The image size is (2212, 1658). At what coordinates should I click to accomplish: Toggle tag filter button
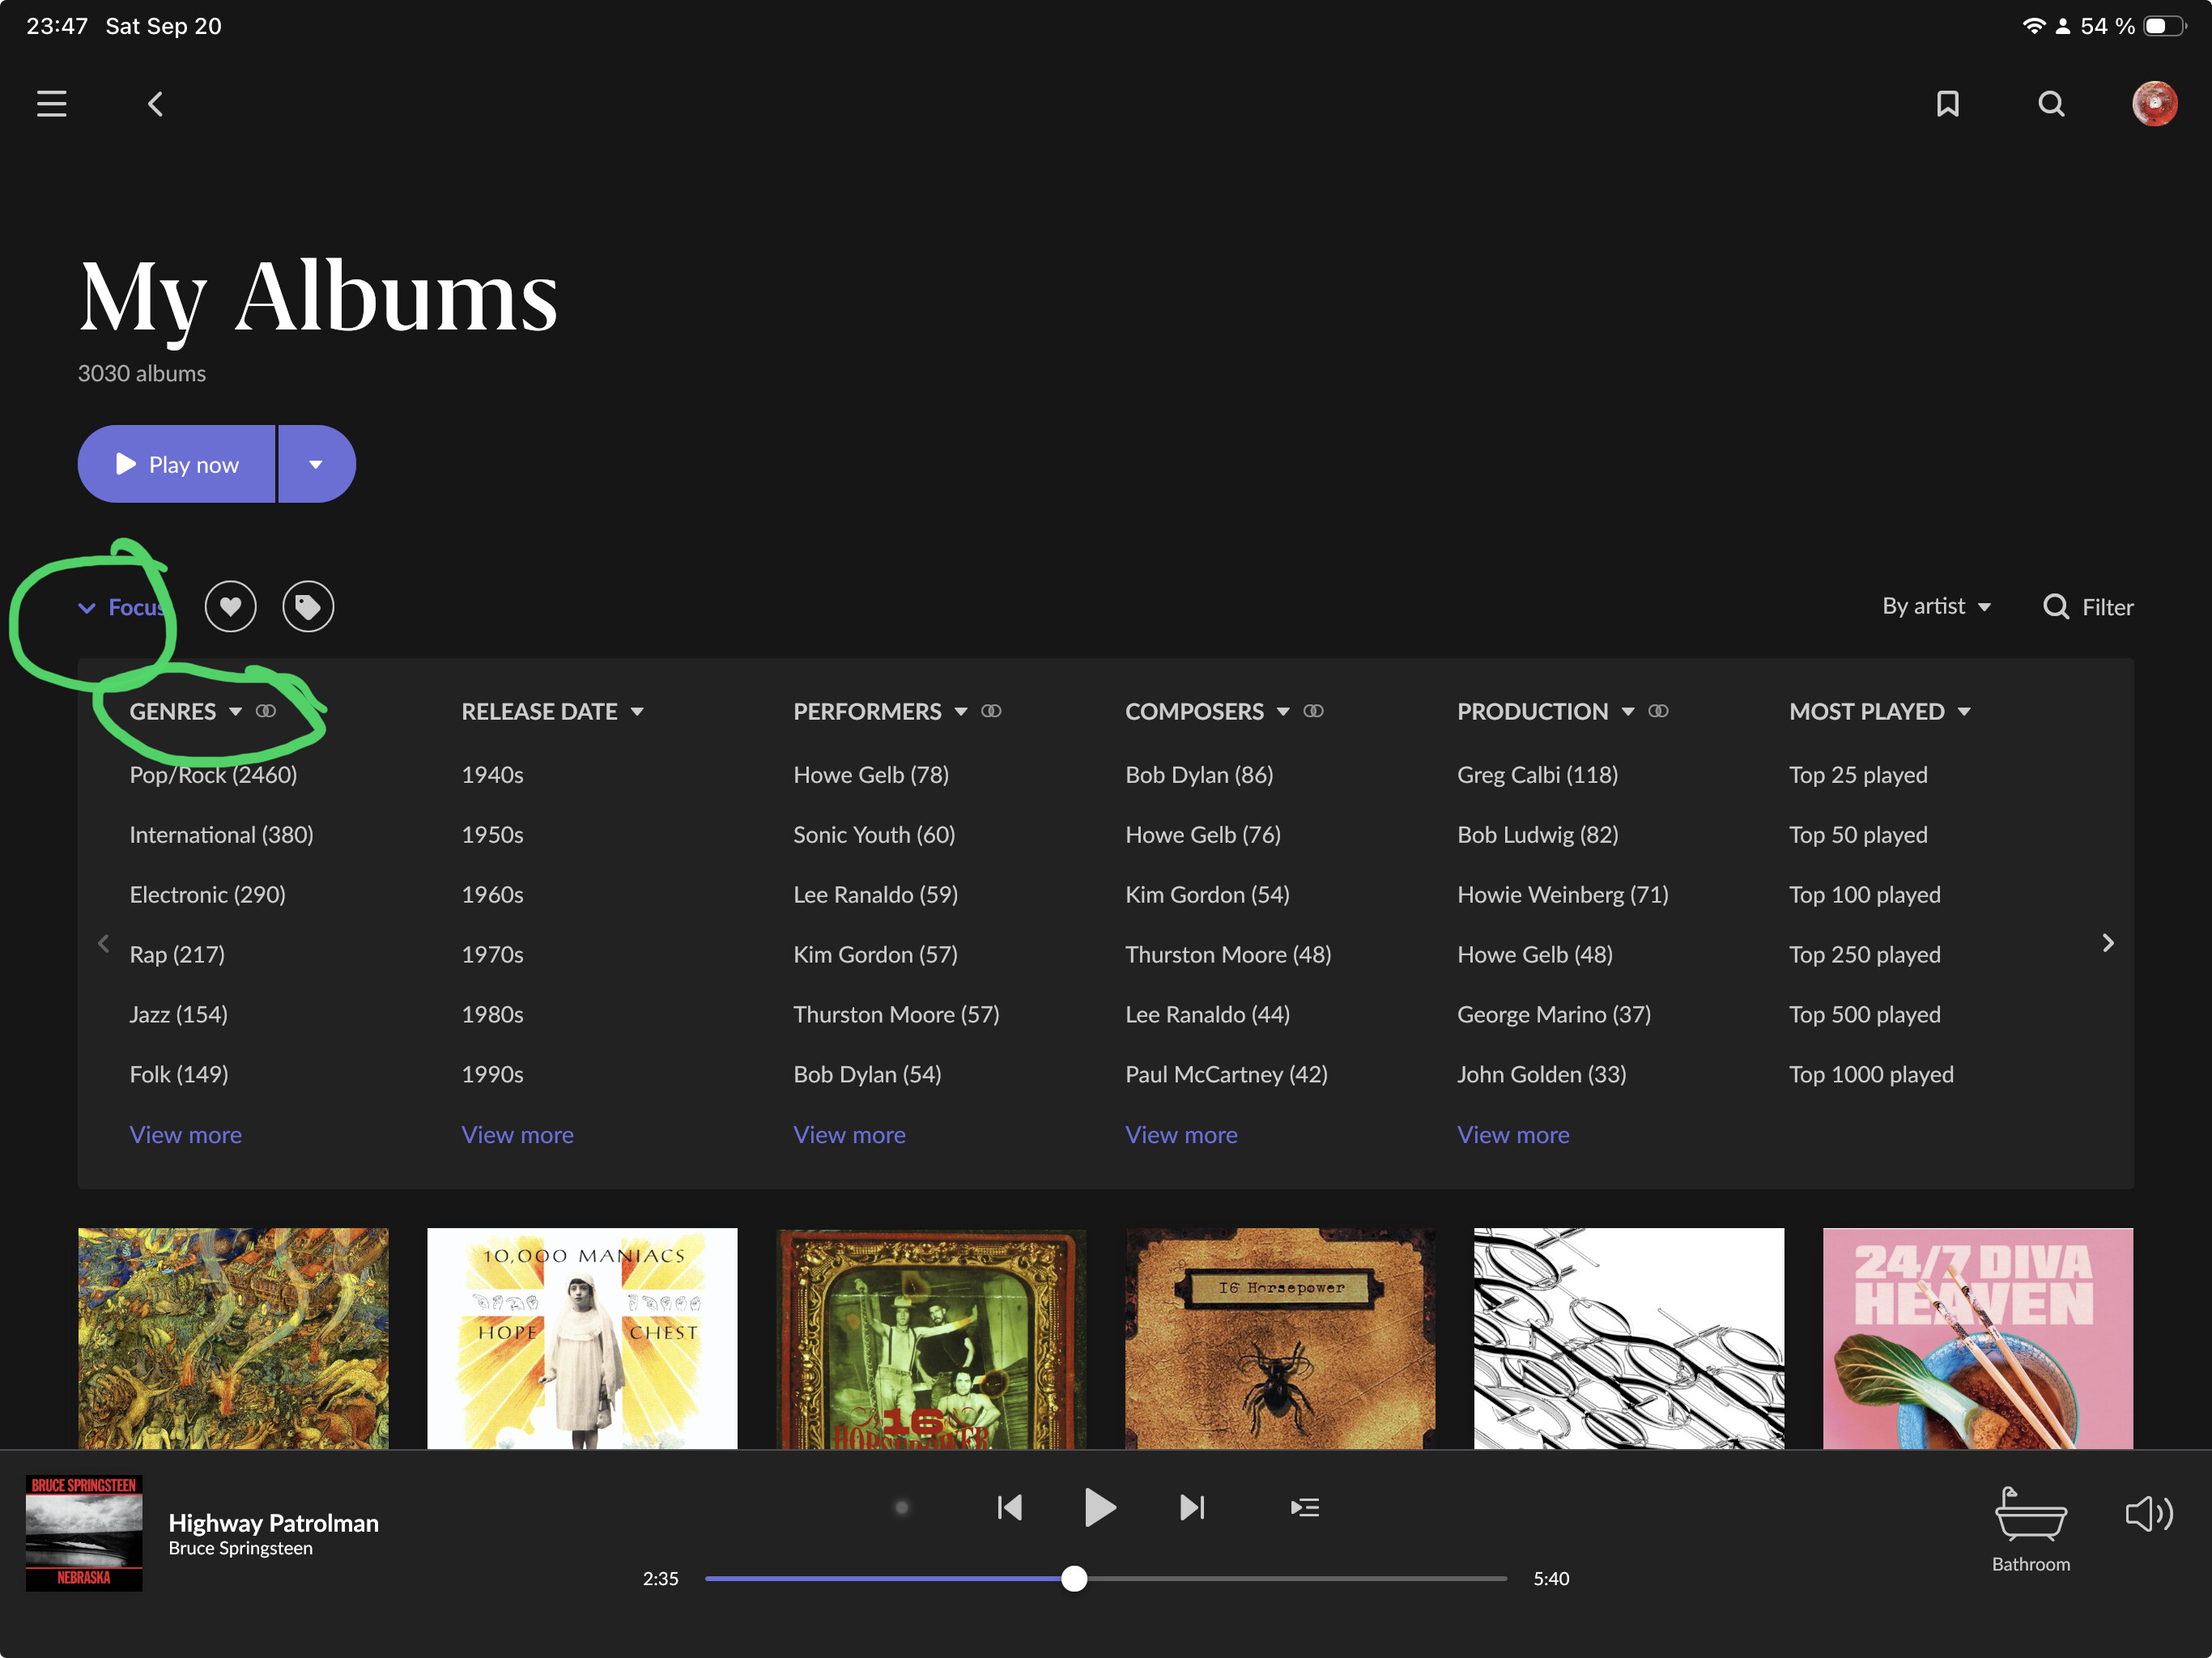(x=308, y=607)
